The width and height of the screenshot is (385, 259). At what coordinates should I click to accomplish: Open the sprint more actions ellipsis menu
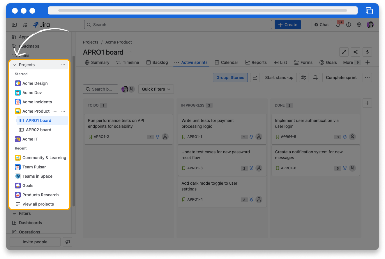(367, 78)
